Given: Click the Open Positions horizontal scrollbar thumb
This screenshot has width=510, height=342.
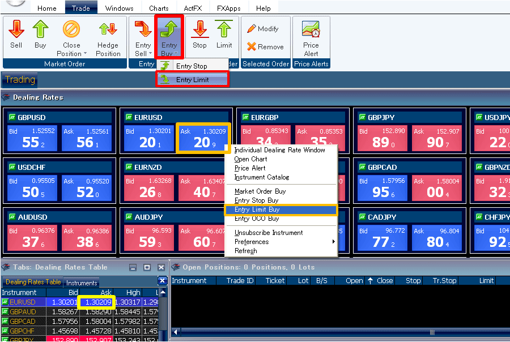Looking at the screenshot, I should click(432, 332).
